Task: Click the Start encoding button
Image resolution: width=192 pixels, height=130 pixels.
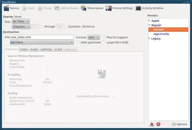Action: tap(28, 8)
